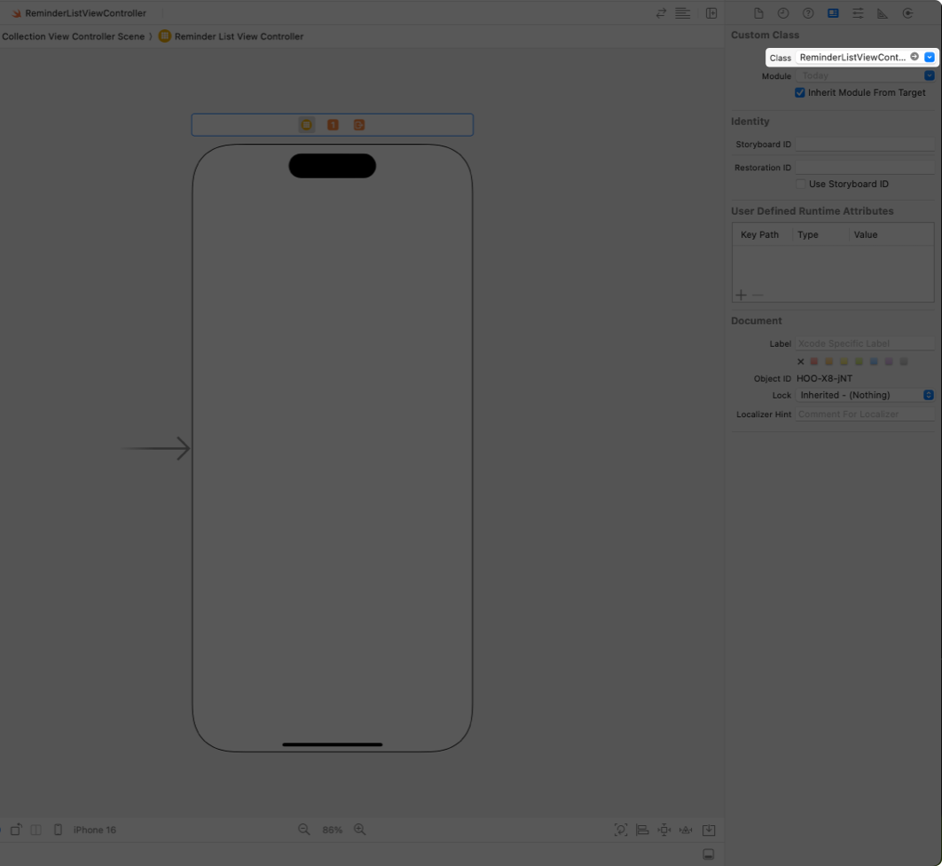Click the iPhone 16 device selector
Screen dimensions: 942x866
coord(94,829)
